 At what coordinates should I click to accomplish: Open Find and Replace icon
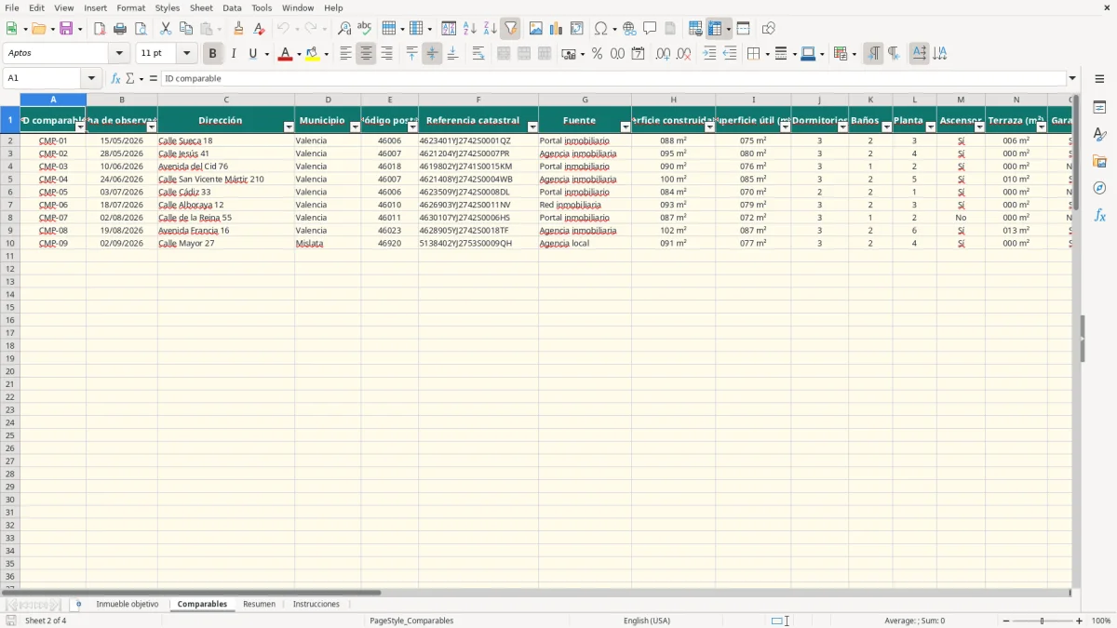coord(344,29)
